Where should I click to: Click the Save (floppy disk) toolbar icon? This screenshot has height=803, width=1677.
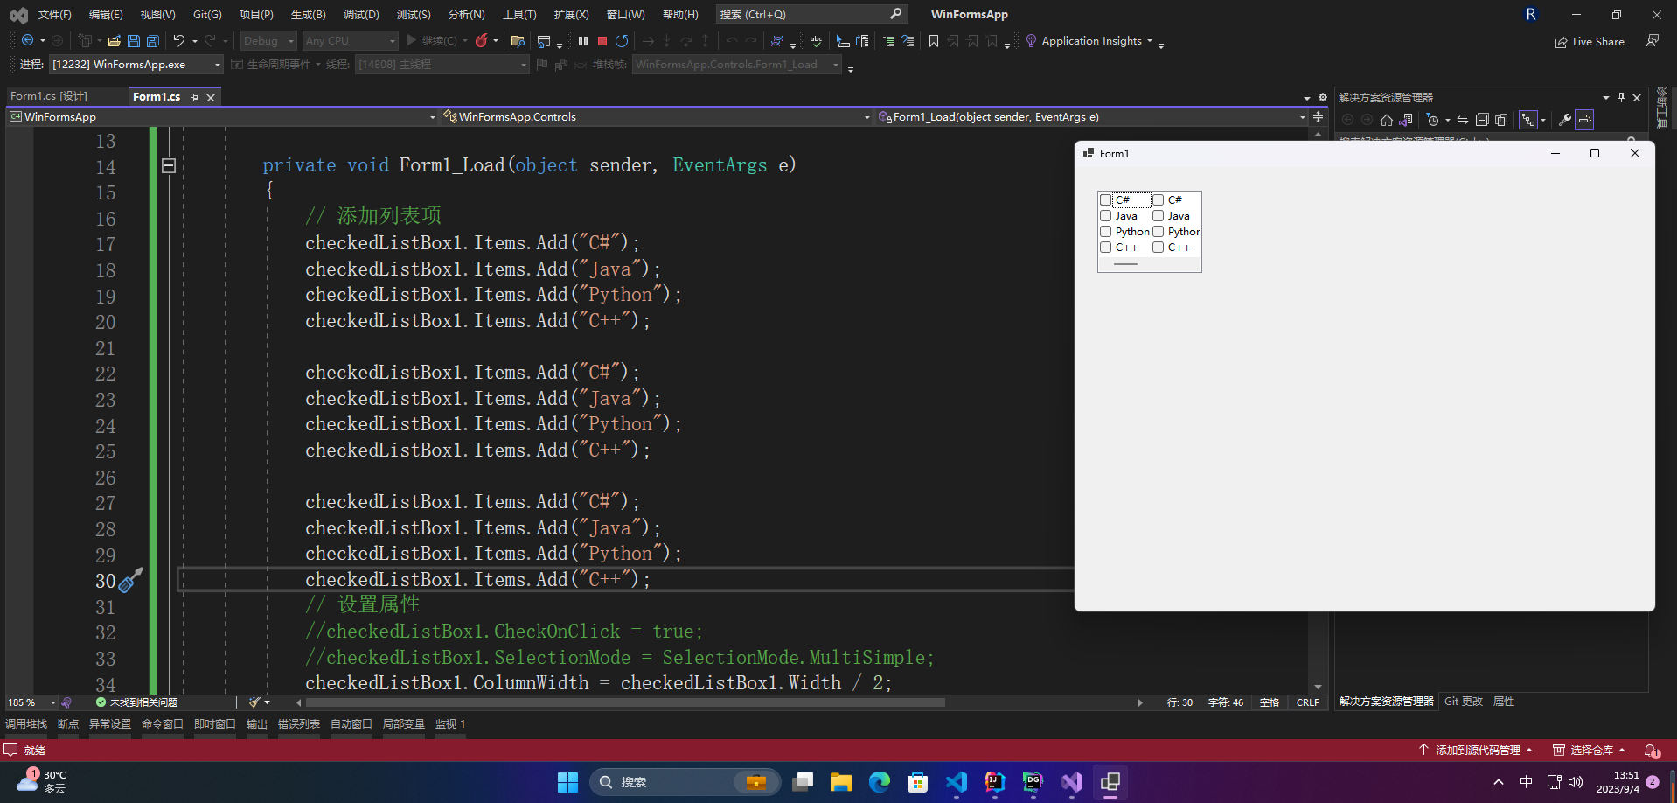[133, 41]
